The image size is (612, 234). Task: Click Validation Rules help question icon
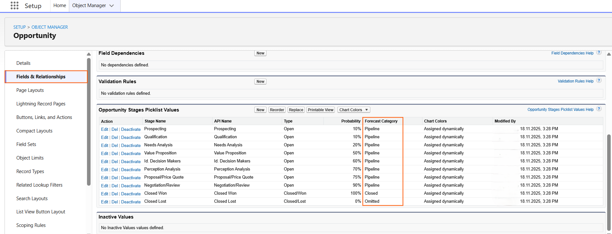599,81
